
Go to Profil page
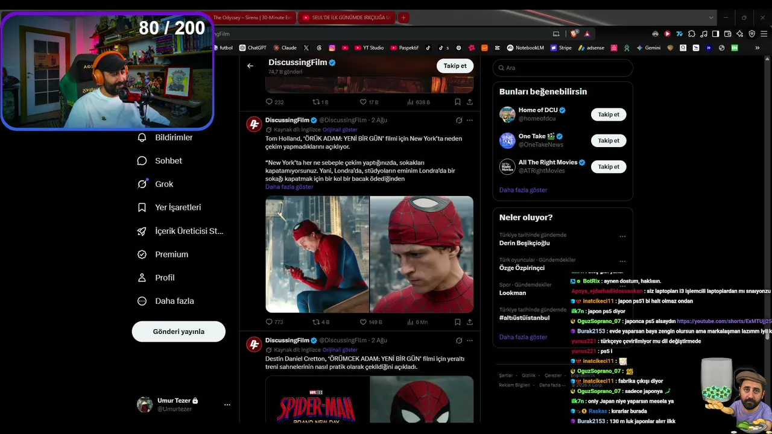coord(156,278)
